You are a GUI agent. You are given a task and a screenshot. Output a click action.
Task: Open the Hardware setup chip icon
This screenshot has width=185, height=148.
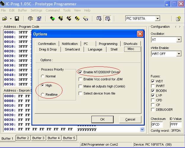coord(30,19)
